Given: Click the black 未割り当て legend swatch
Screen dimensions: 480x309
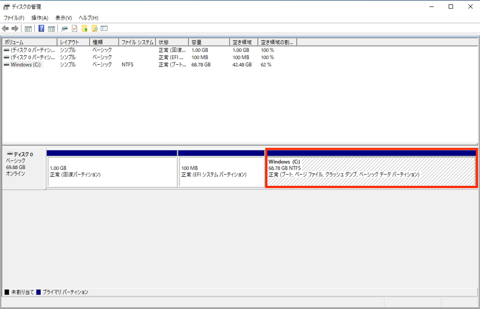Looking at the screenshot, I should pyautogui.click(x=7, y=292).
